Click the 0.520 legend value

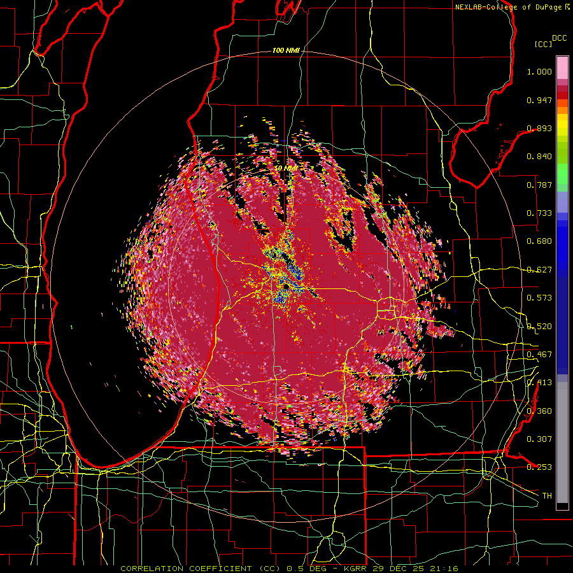(539, 327)
